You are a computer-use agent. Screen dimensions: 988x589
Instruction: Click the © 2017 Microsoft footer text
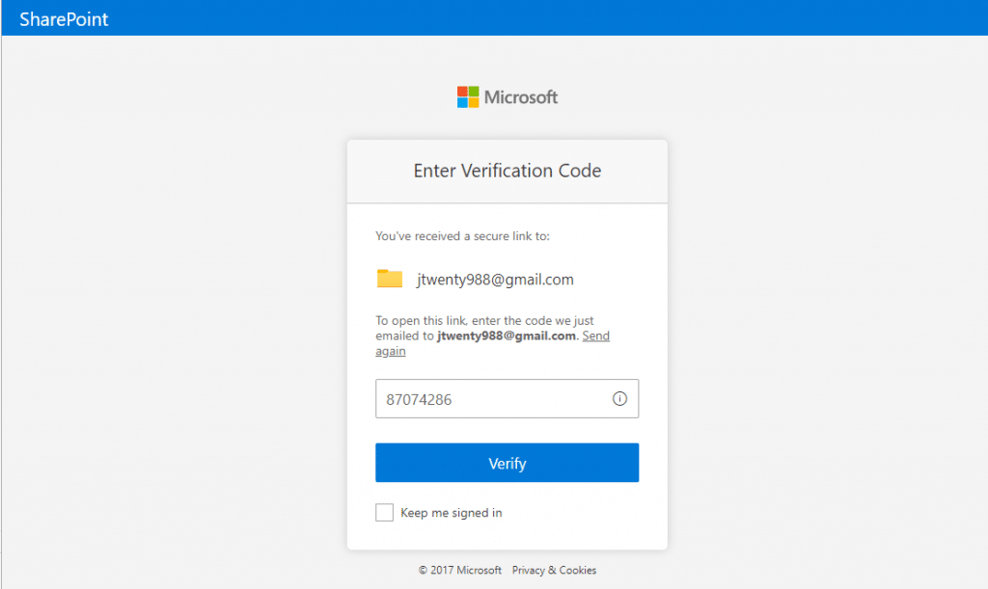pyautogui.click(x=460, y=570)
